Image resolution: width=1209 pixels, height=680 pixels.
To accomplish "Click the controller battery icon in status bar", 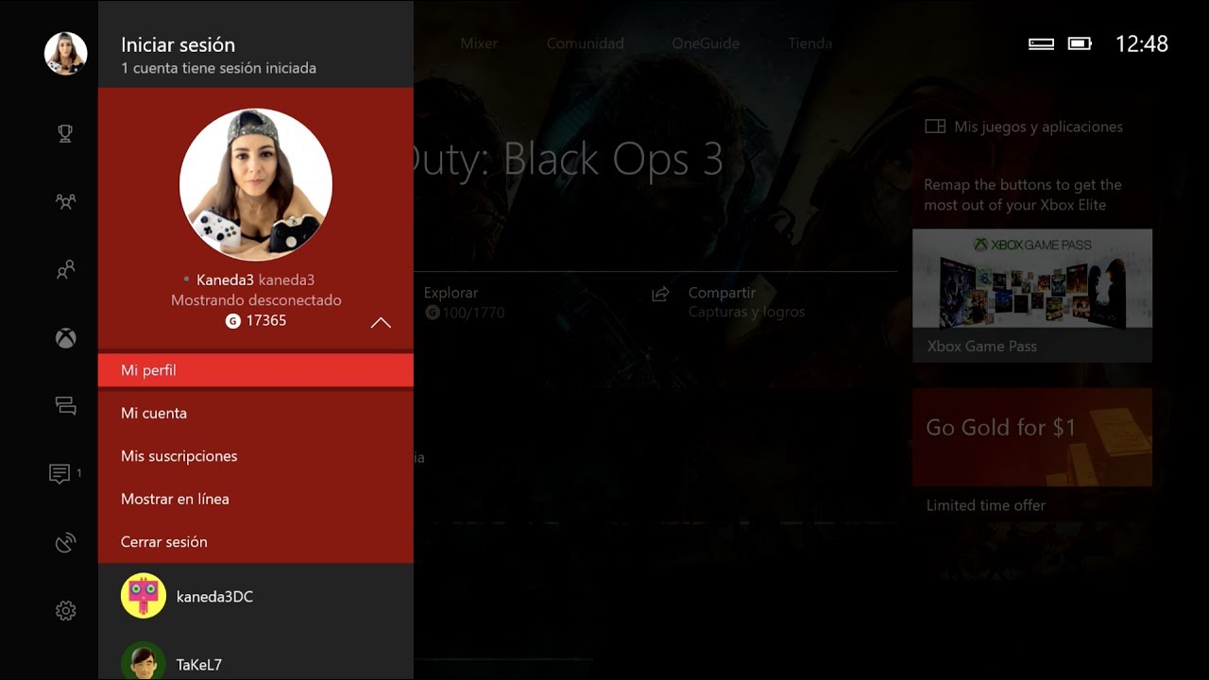I will (x=1080, y=43).
